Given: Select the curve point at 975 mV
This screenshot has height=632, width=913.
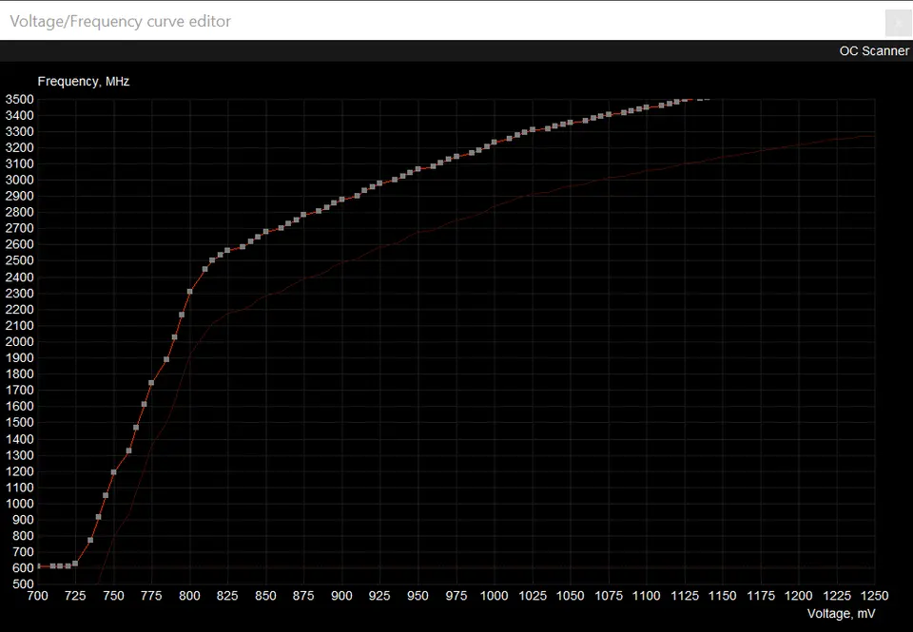Looking at the screenshot, I should (x=456, y=156).
